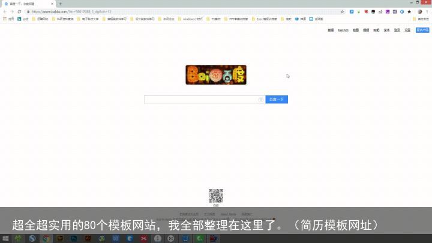
Task: Reload the Baidu page
Action: [19, 11]
